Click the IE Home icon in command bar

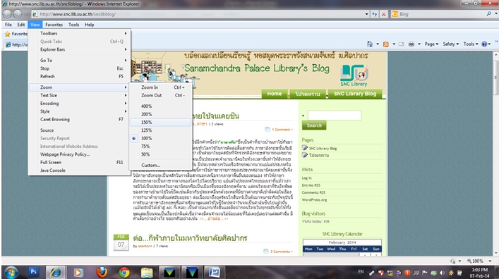pyautogui.click(x=369, y=44)
